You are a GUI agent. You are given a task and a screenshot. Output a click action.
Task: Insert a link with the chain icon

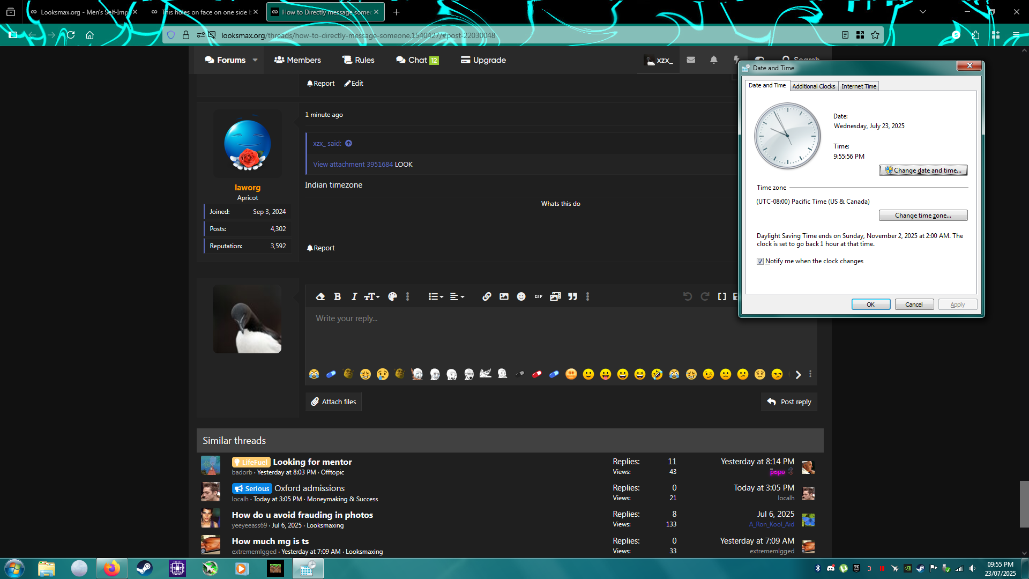click(x=487, y=296)
